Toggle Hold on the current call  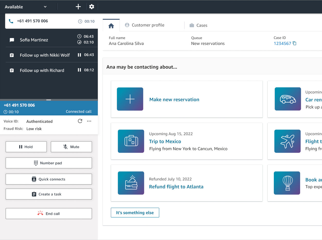(26, 147)
